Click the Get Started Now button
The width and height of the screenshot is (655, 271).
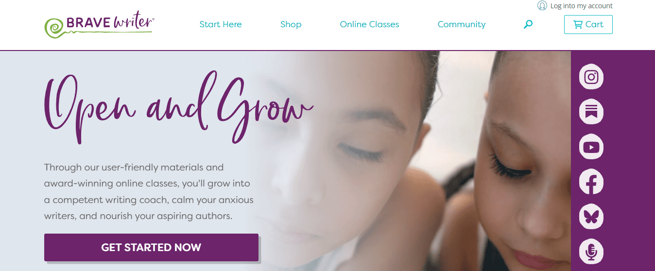click(x=151, y=247)
